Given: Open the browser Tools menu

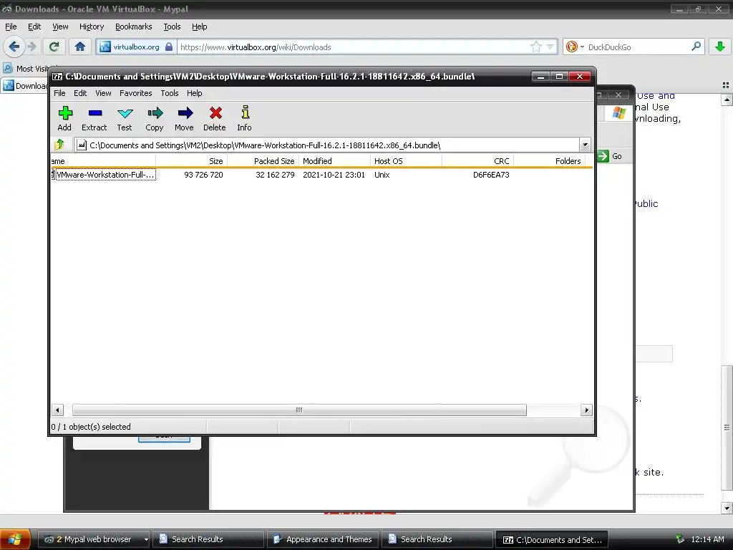Looking at the screenshot, I should pos(172,26).
